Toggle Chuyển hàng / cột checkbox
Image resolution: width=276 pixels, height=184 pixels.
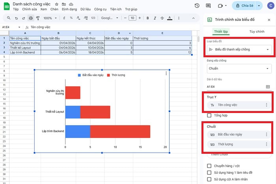(209, 166)
